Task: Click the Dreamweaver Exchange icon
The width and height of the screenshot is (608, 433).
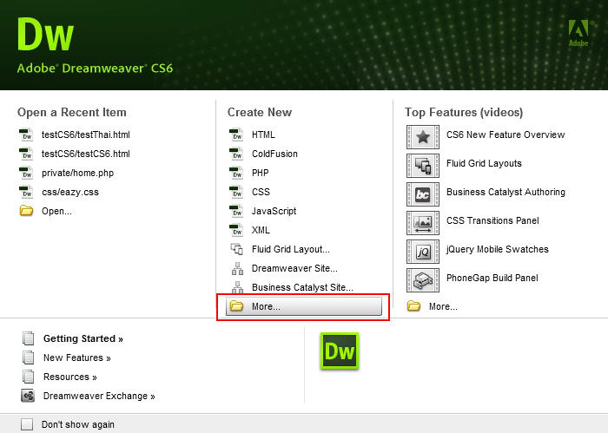Action: 28,396
